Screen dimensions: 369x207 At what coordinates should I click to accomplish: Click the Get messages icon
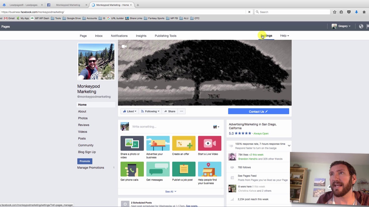(158, 169)
